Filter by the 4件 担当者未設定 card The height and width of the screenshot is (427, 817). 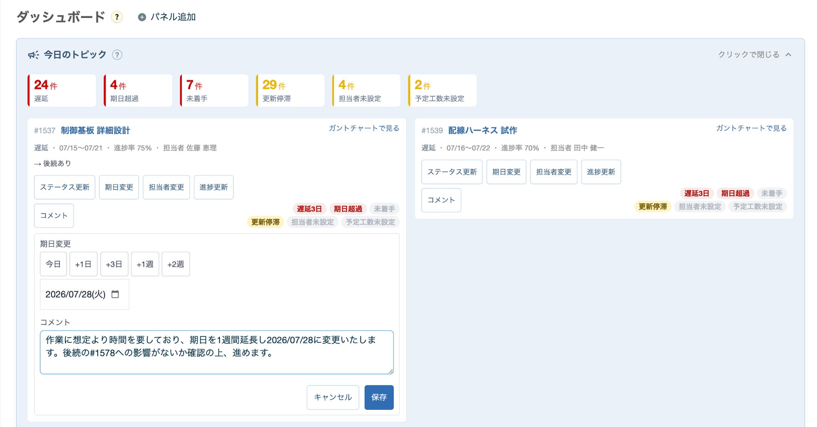pyautogui.click(x=367, y=91)
